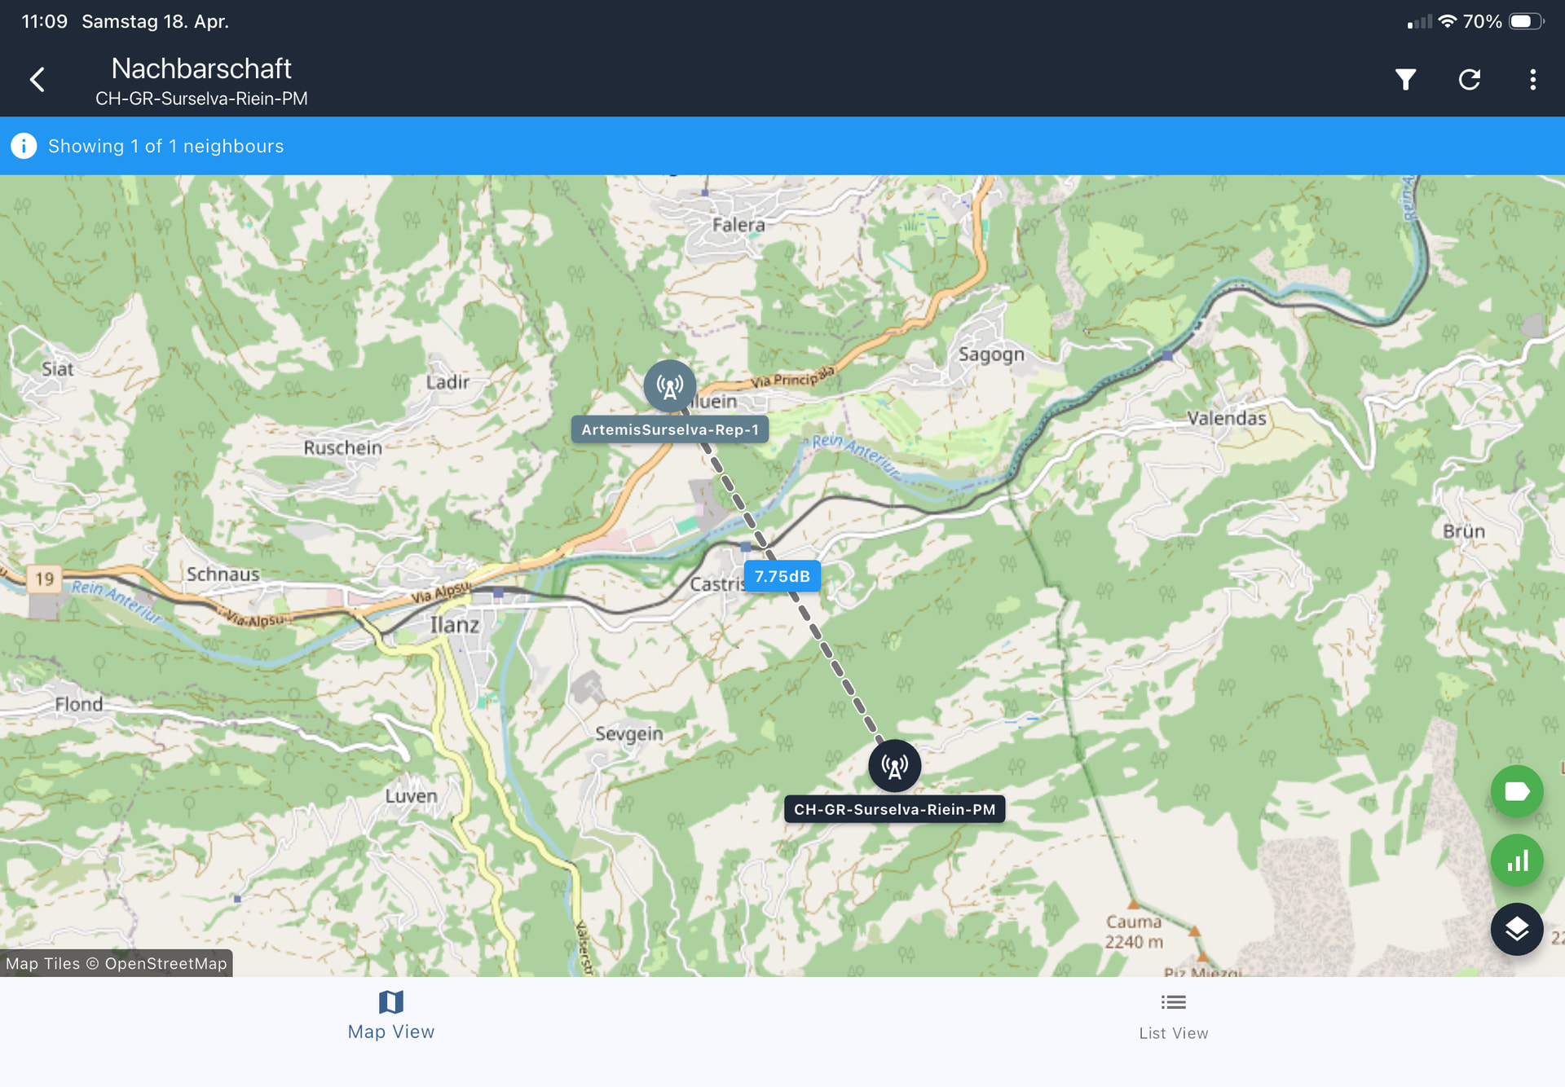Tap the Showing 1 of 1 neighbours banner
Viewport: 1565px width, 1087px height.
165,146
